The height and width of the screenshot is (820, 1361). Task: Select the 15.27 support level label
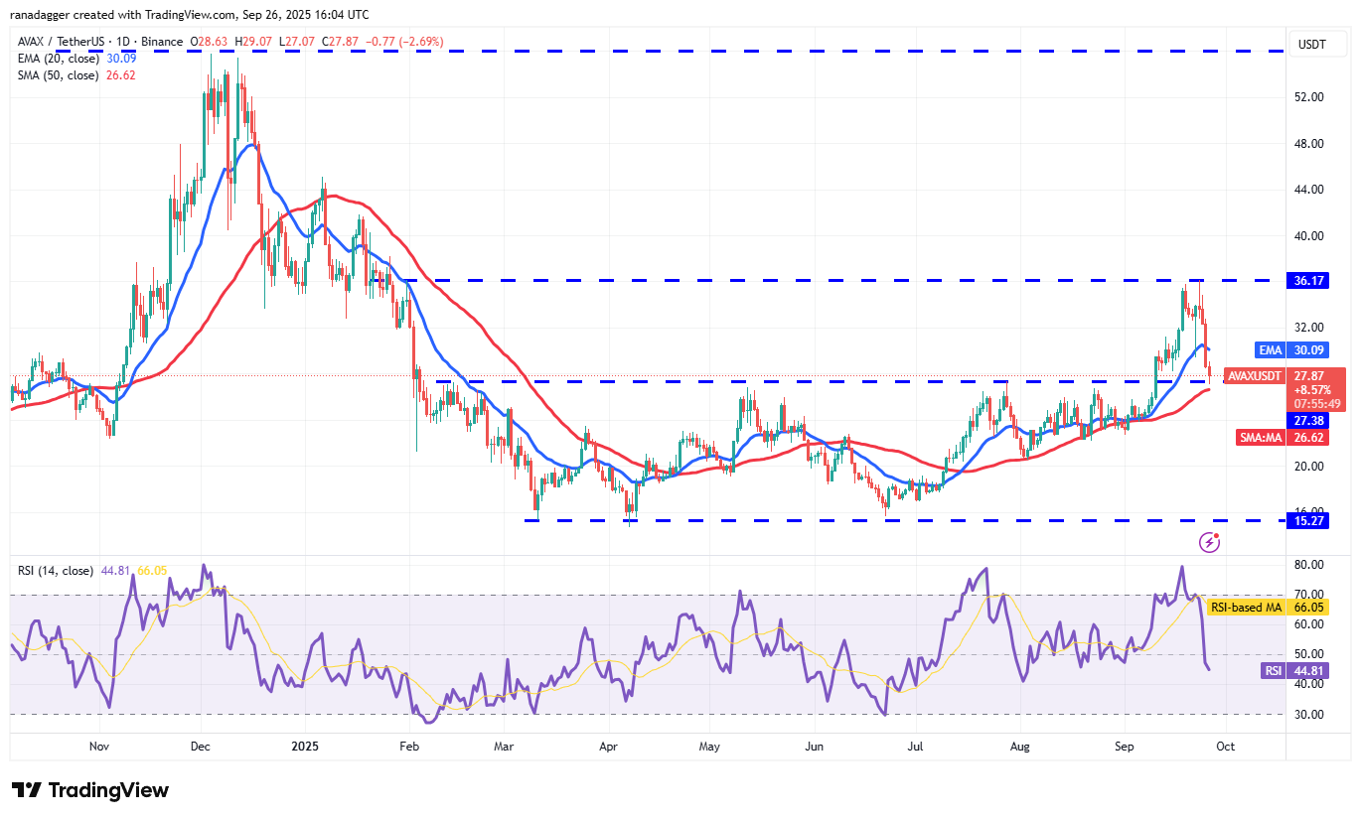1306,520
